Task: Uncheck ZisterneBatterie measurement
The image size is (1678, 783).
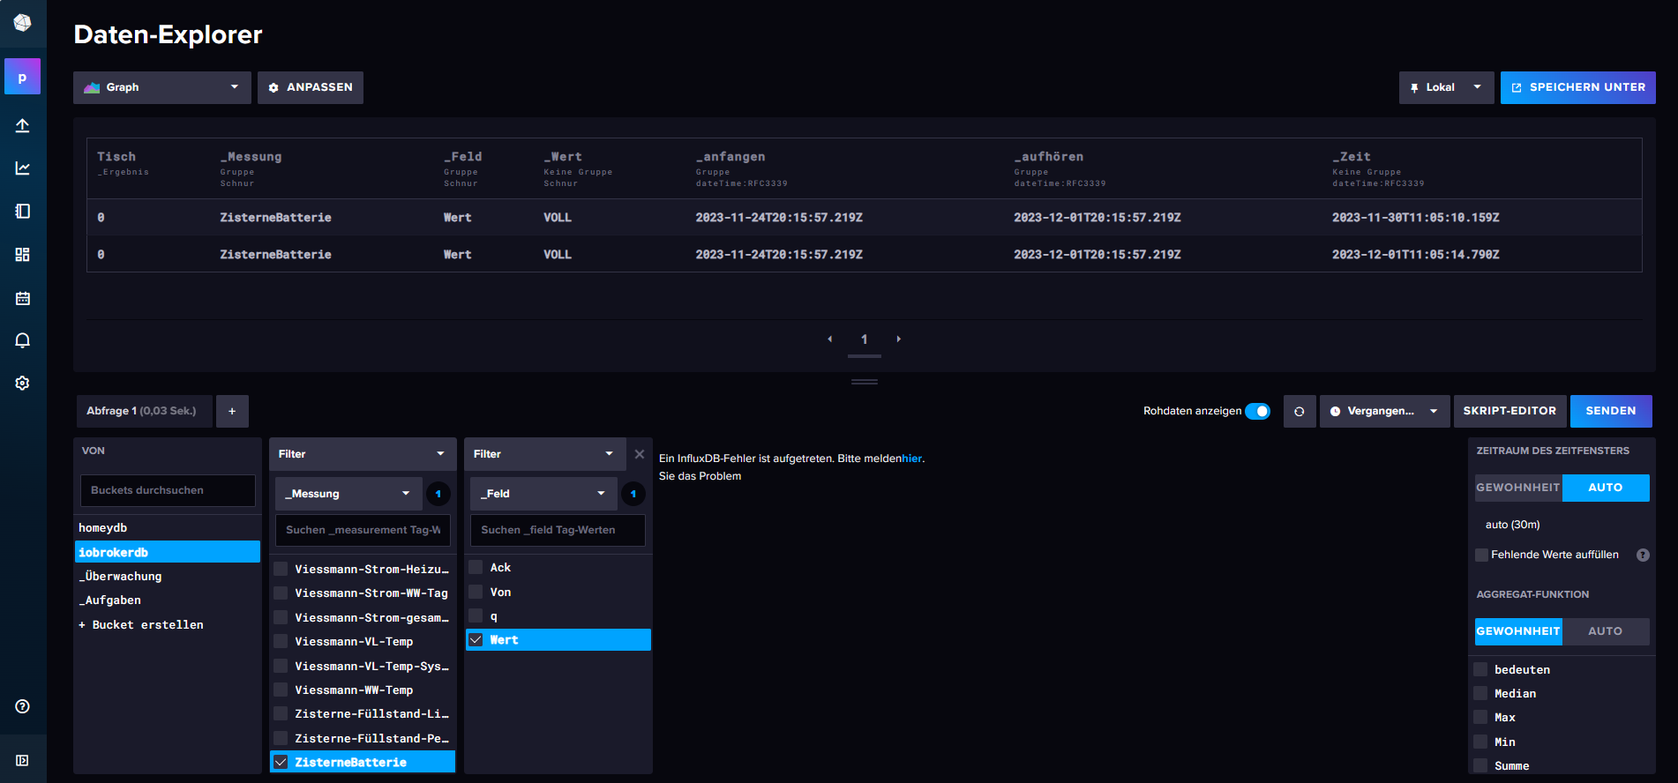Action: 281,762
